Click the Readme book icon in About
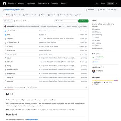 [93, 29]
